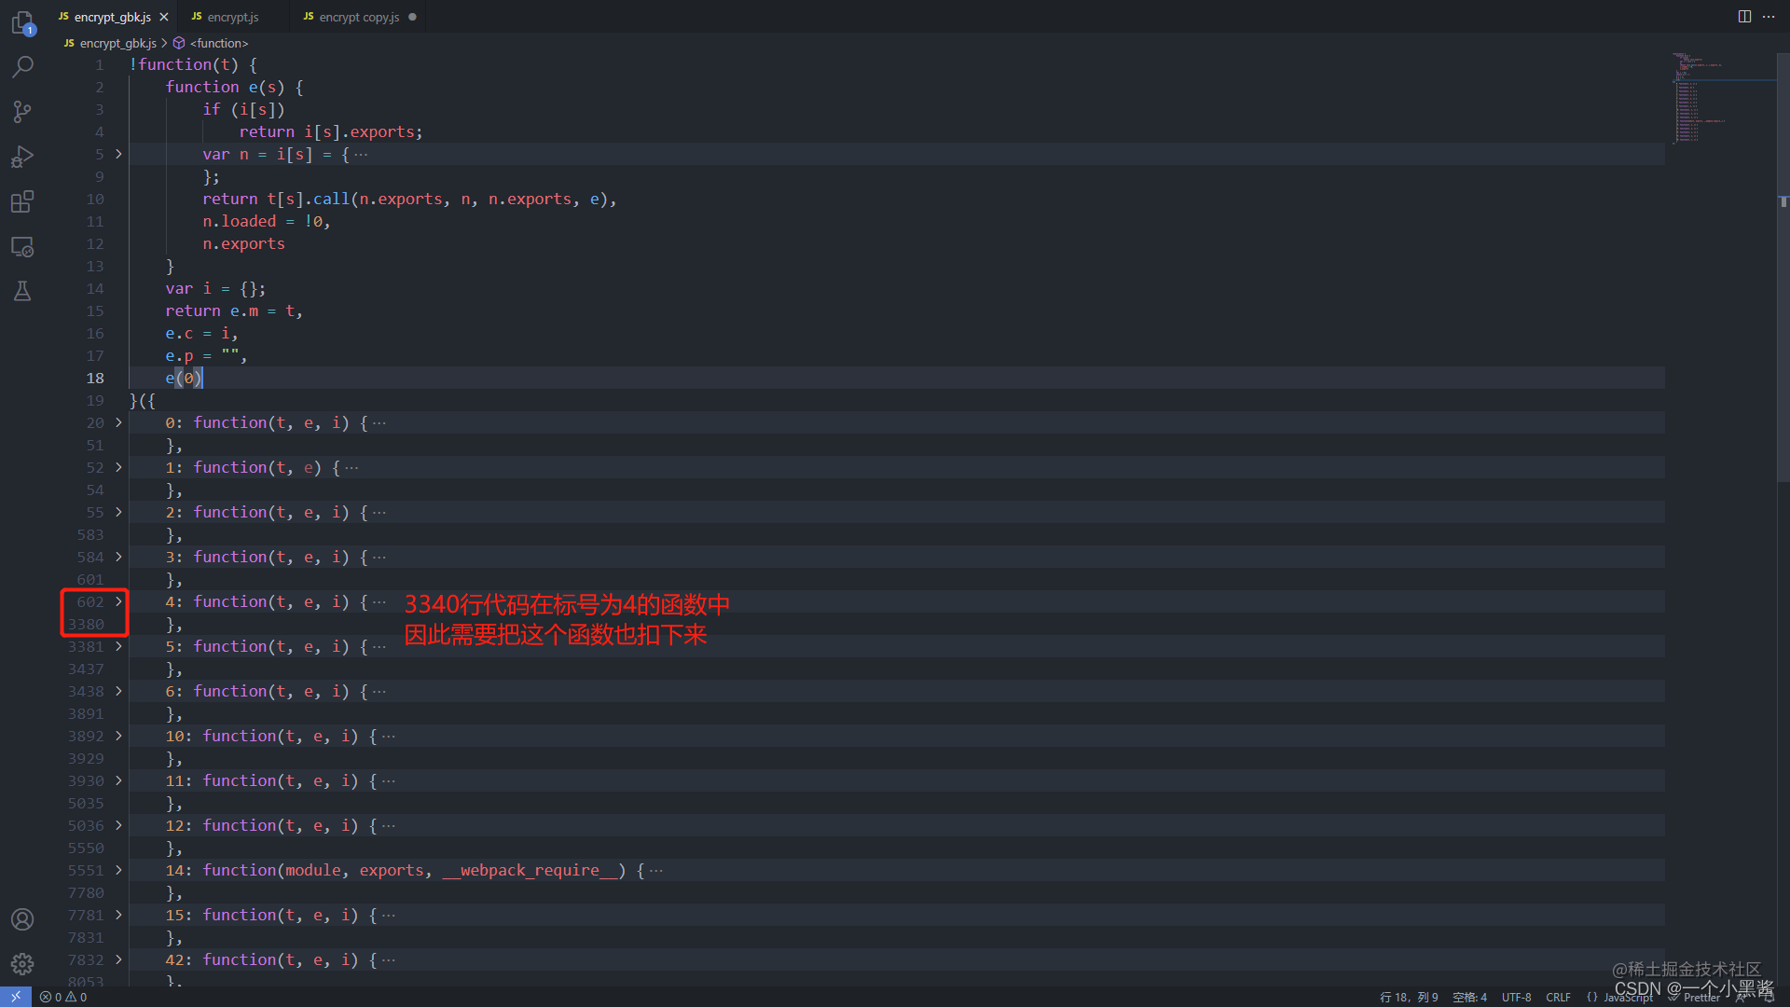Switch to the encrypt copy.js tab
The height and width of the screenshot is (1007, 1790).
click(358, 16)
